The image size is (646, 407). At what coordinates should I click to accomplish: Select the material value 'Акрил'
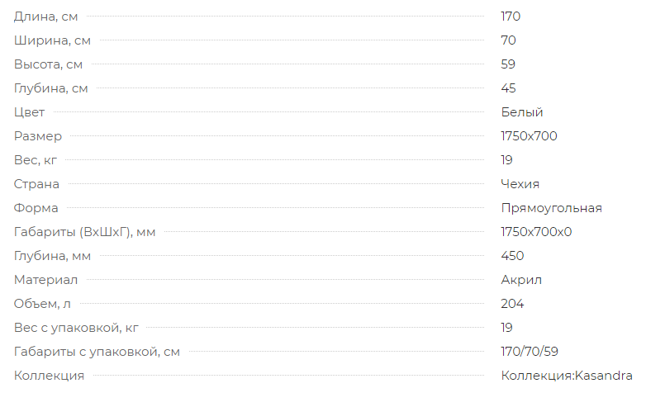[521, 280]
